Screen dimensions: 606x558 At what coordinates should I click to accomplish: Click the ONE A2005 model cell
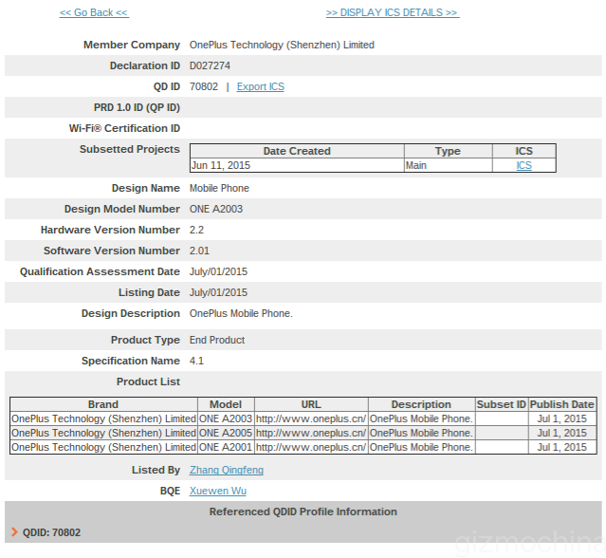click(226, 433)
